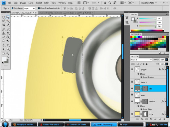170x127 pixels.
Task: Open the Filter menu
Action: [46, 3]
